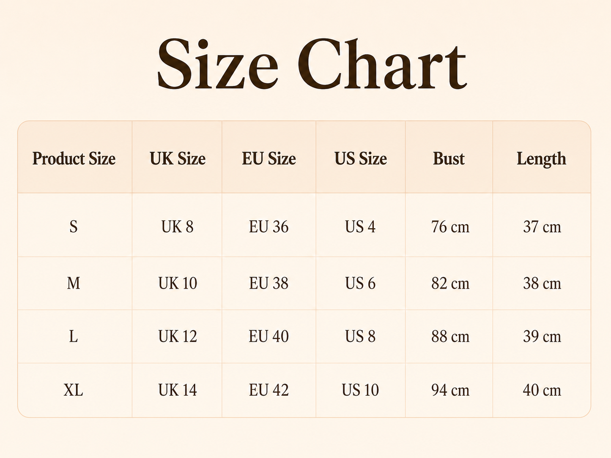Select the EU 42 cell
This screenshot has width=611, height=458.
click(x=269, y=390)
